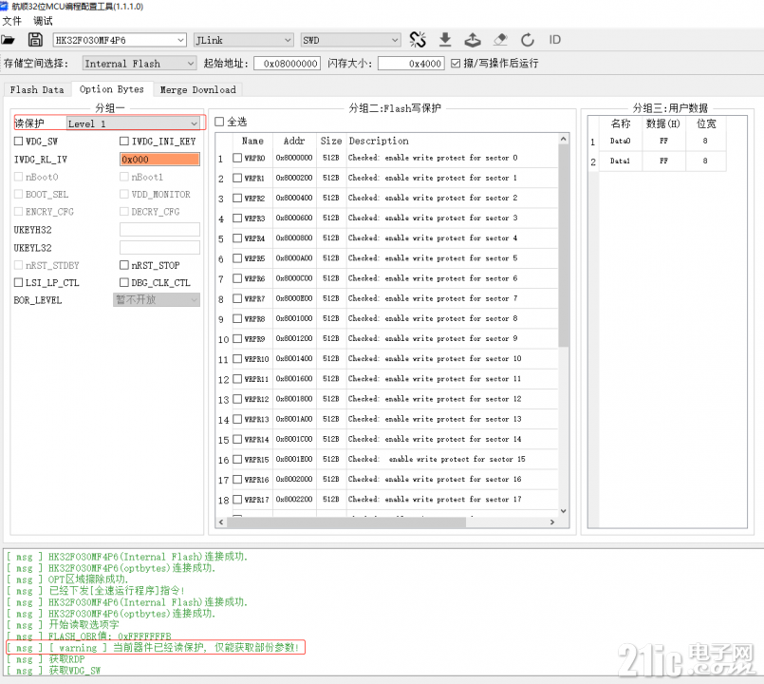The image size is (764, 684).
Task: Click the scroll-up arrow of write-protect table
Action: click(x=563, y=139)
